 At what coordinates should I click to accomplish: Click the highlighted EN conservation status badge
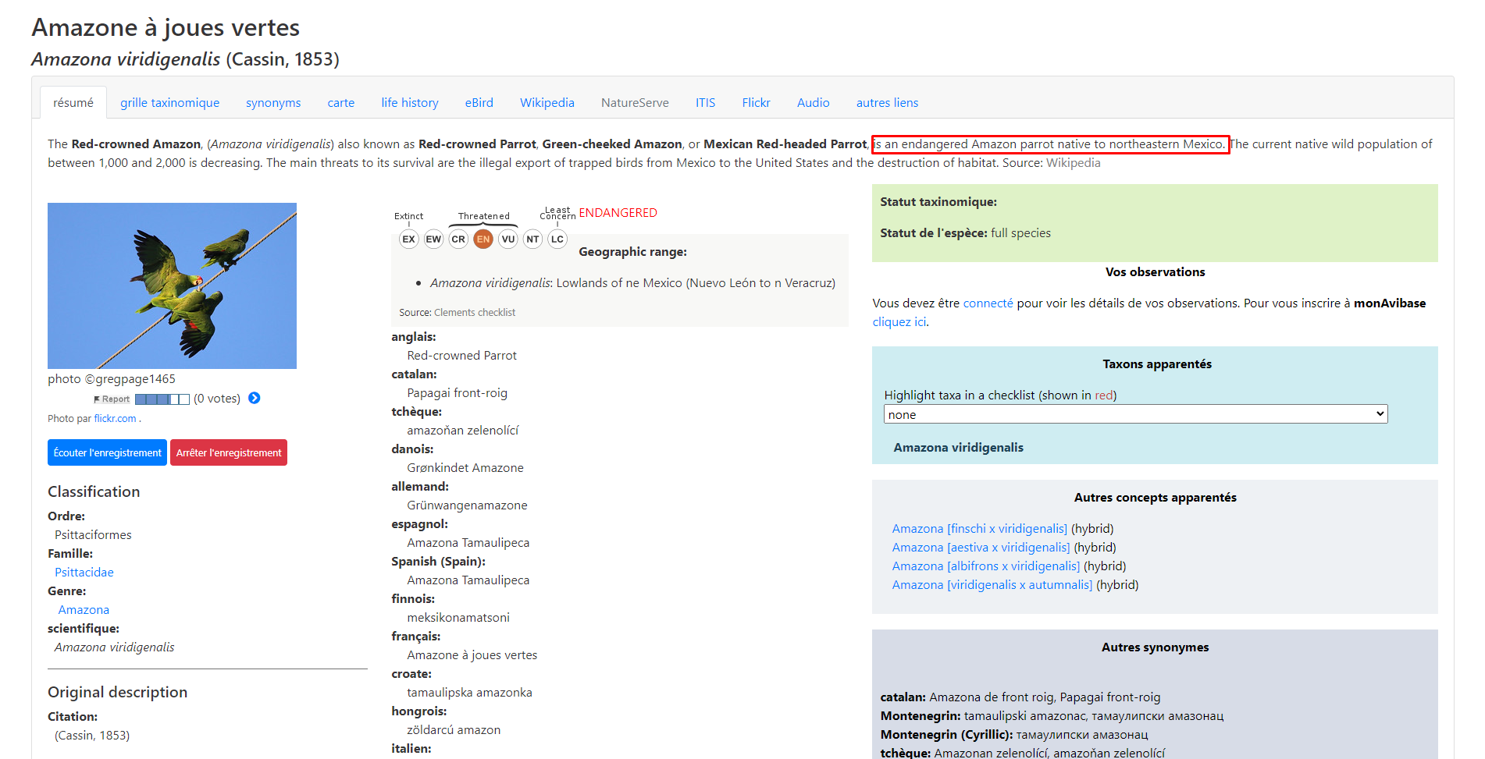click(483, 239)
